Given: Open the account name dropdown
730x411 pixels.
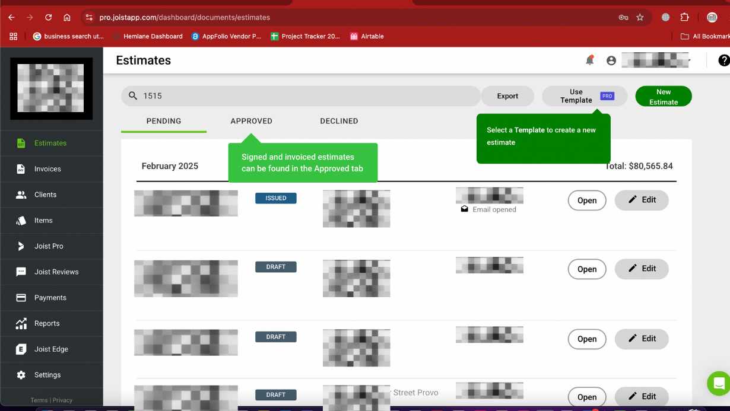Looking at the screenshot, I should [656, 60].
